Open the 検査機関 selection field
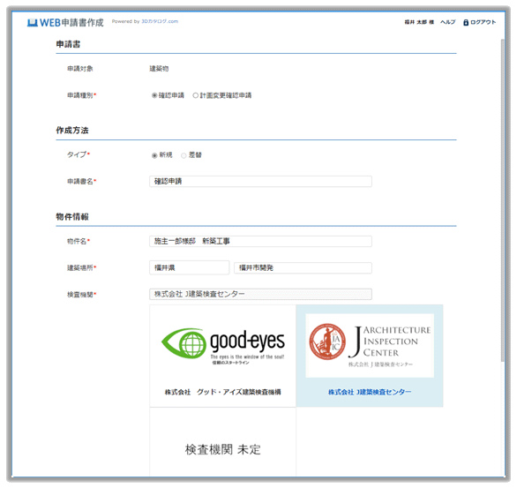The image size is (517, 488). click(x=260, y=294)
